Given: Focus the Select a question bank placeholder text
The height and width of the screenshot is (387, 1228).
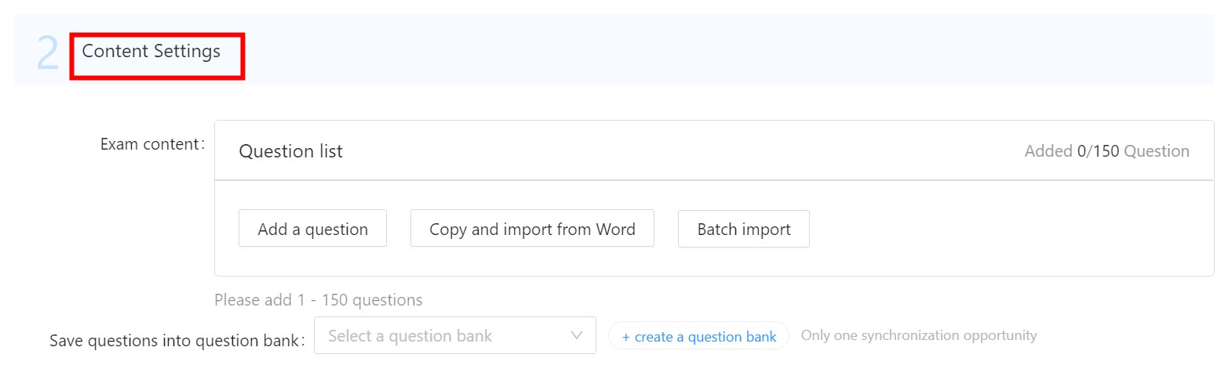Looking at the screenshot, I should click(x=410, y=336).
